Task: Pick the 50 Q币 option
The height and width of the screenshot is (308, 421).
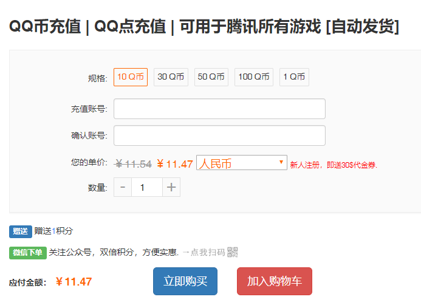Action: pyautogui.click(x=211, y=77)
